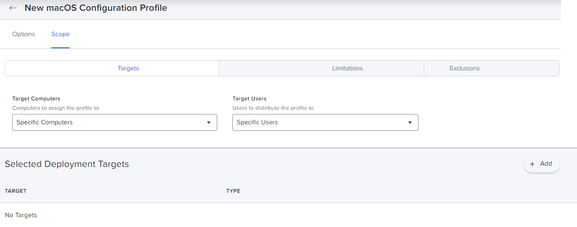The image size is (577, 227).
Task: Click the TARGET column header
Action: (x=16, y=191)
